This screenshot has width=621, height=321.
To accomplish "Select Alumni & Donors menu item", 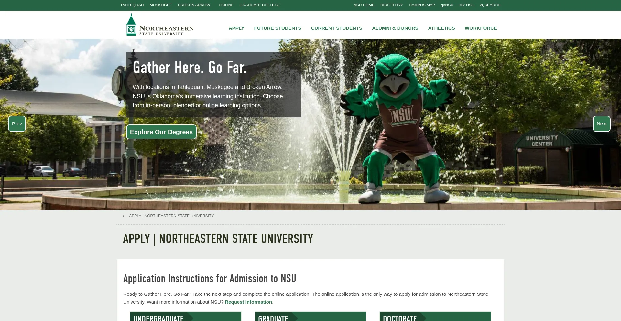I will [x=395, y=28].
